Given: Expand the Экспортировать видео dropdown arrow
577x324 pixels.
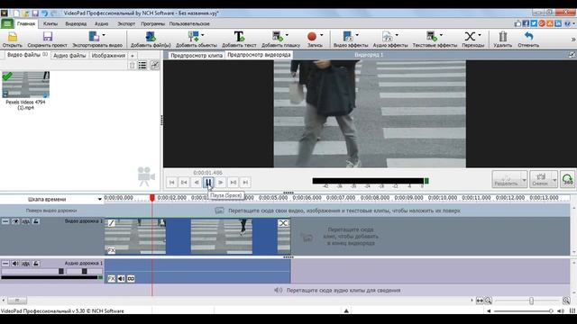Looking at the screenshot, I should pos(104,35).
